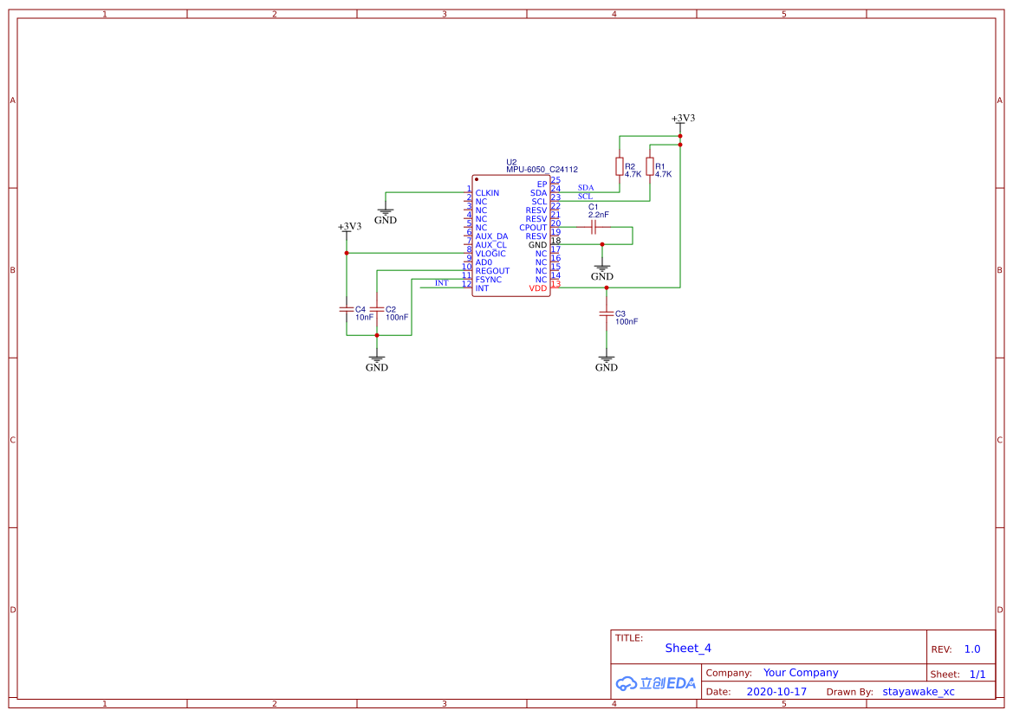
Task: Click the VLOGIC pin name
Action: [x=490, y=254]
